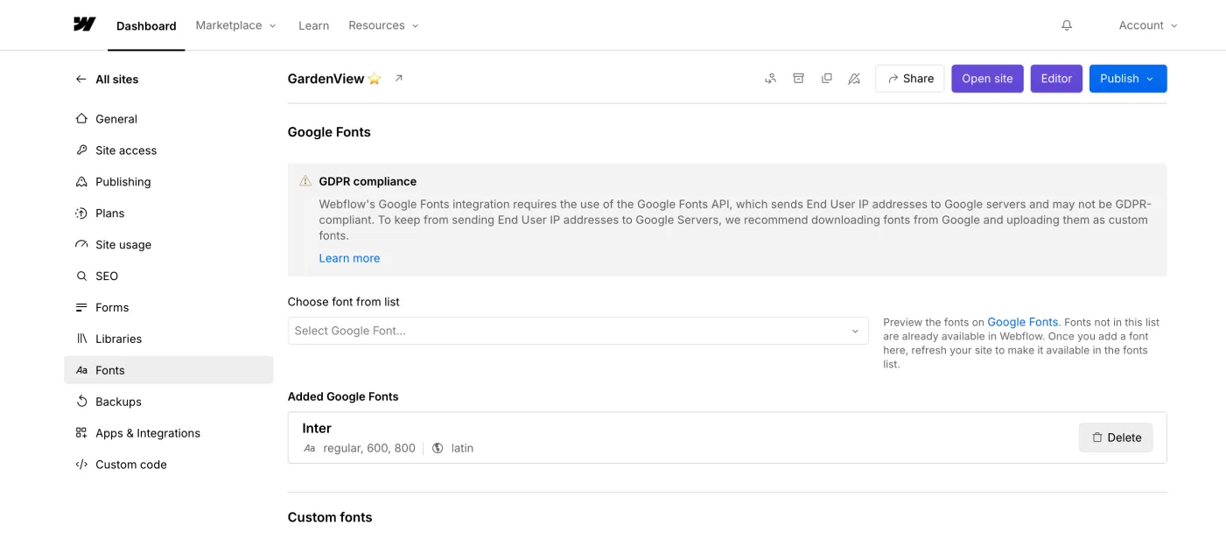Switch to the Dashboard tab
The width and height of the screenshot is (1226, 546).
(x=146, y=25)
